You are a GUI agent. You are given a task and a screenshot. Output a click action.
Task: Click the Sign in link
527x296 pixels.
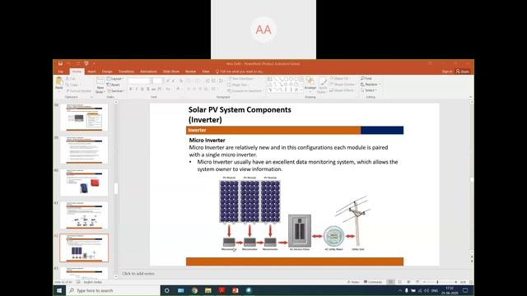coord(446,72)
